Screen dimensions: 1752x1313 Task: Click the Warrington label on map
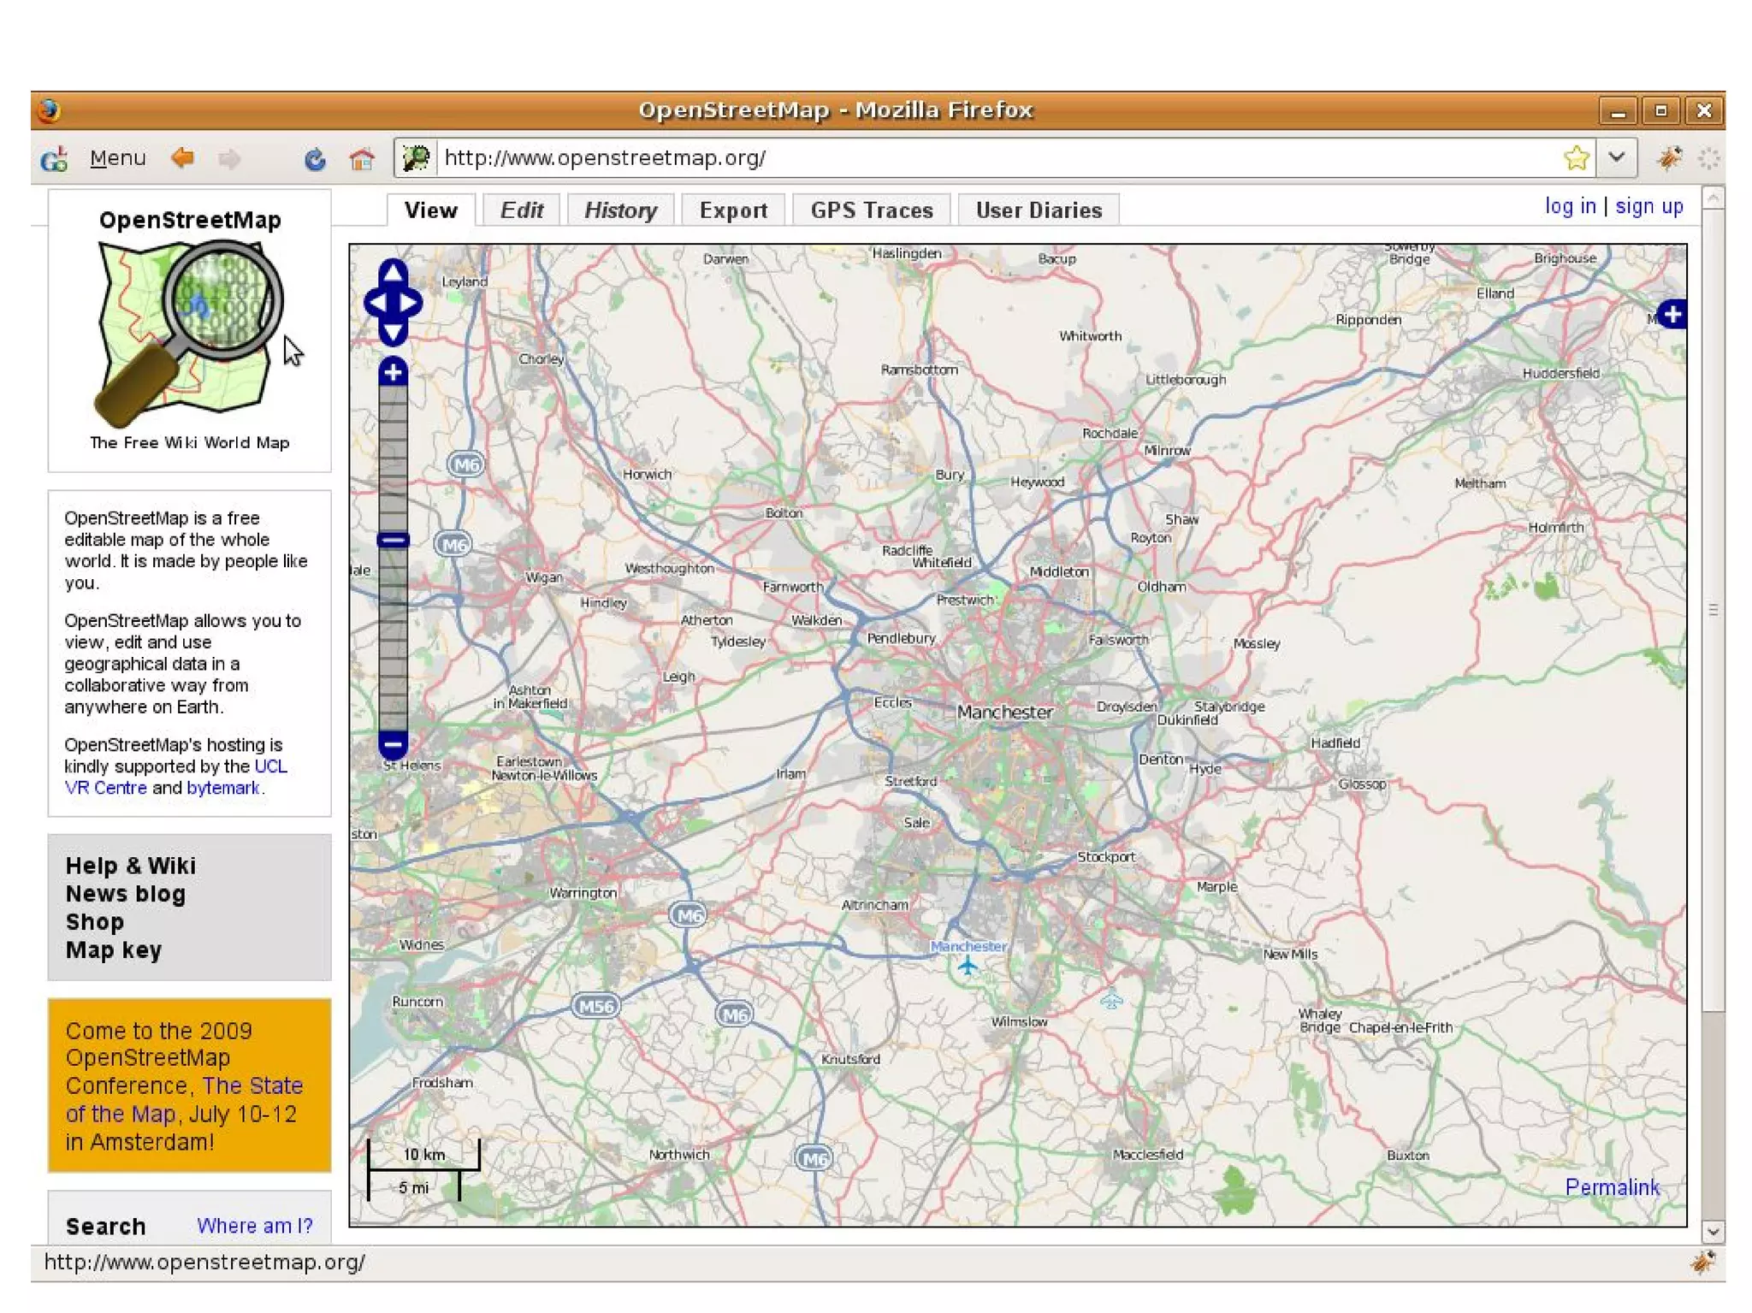tap(583, 893)
